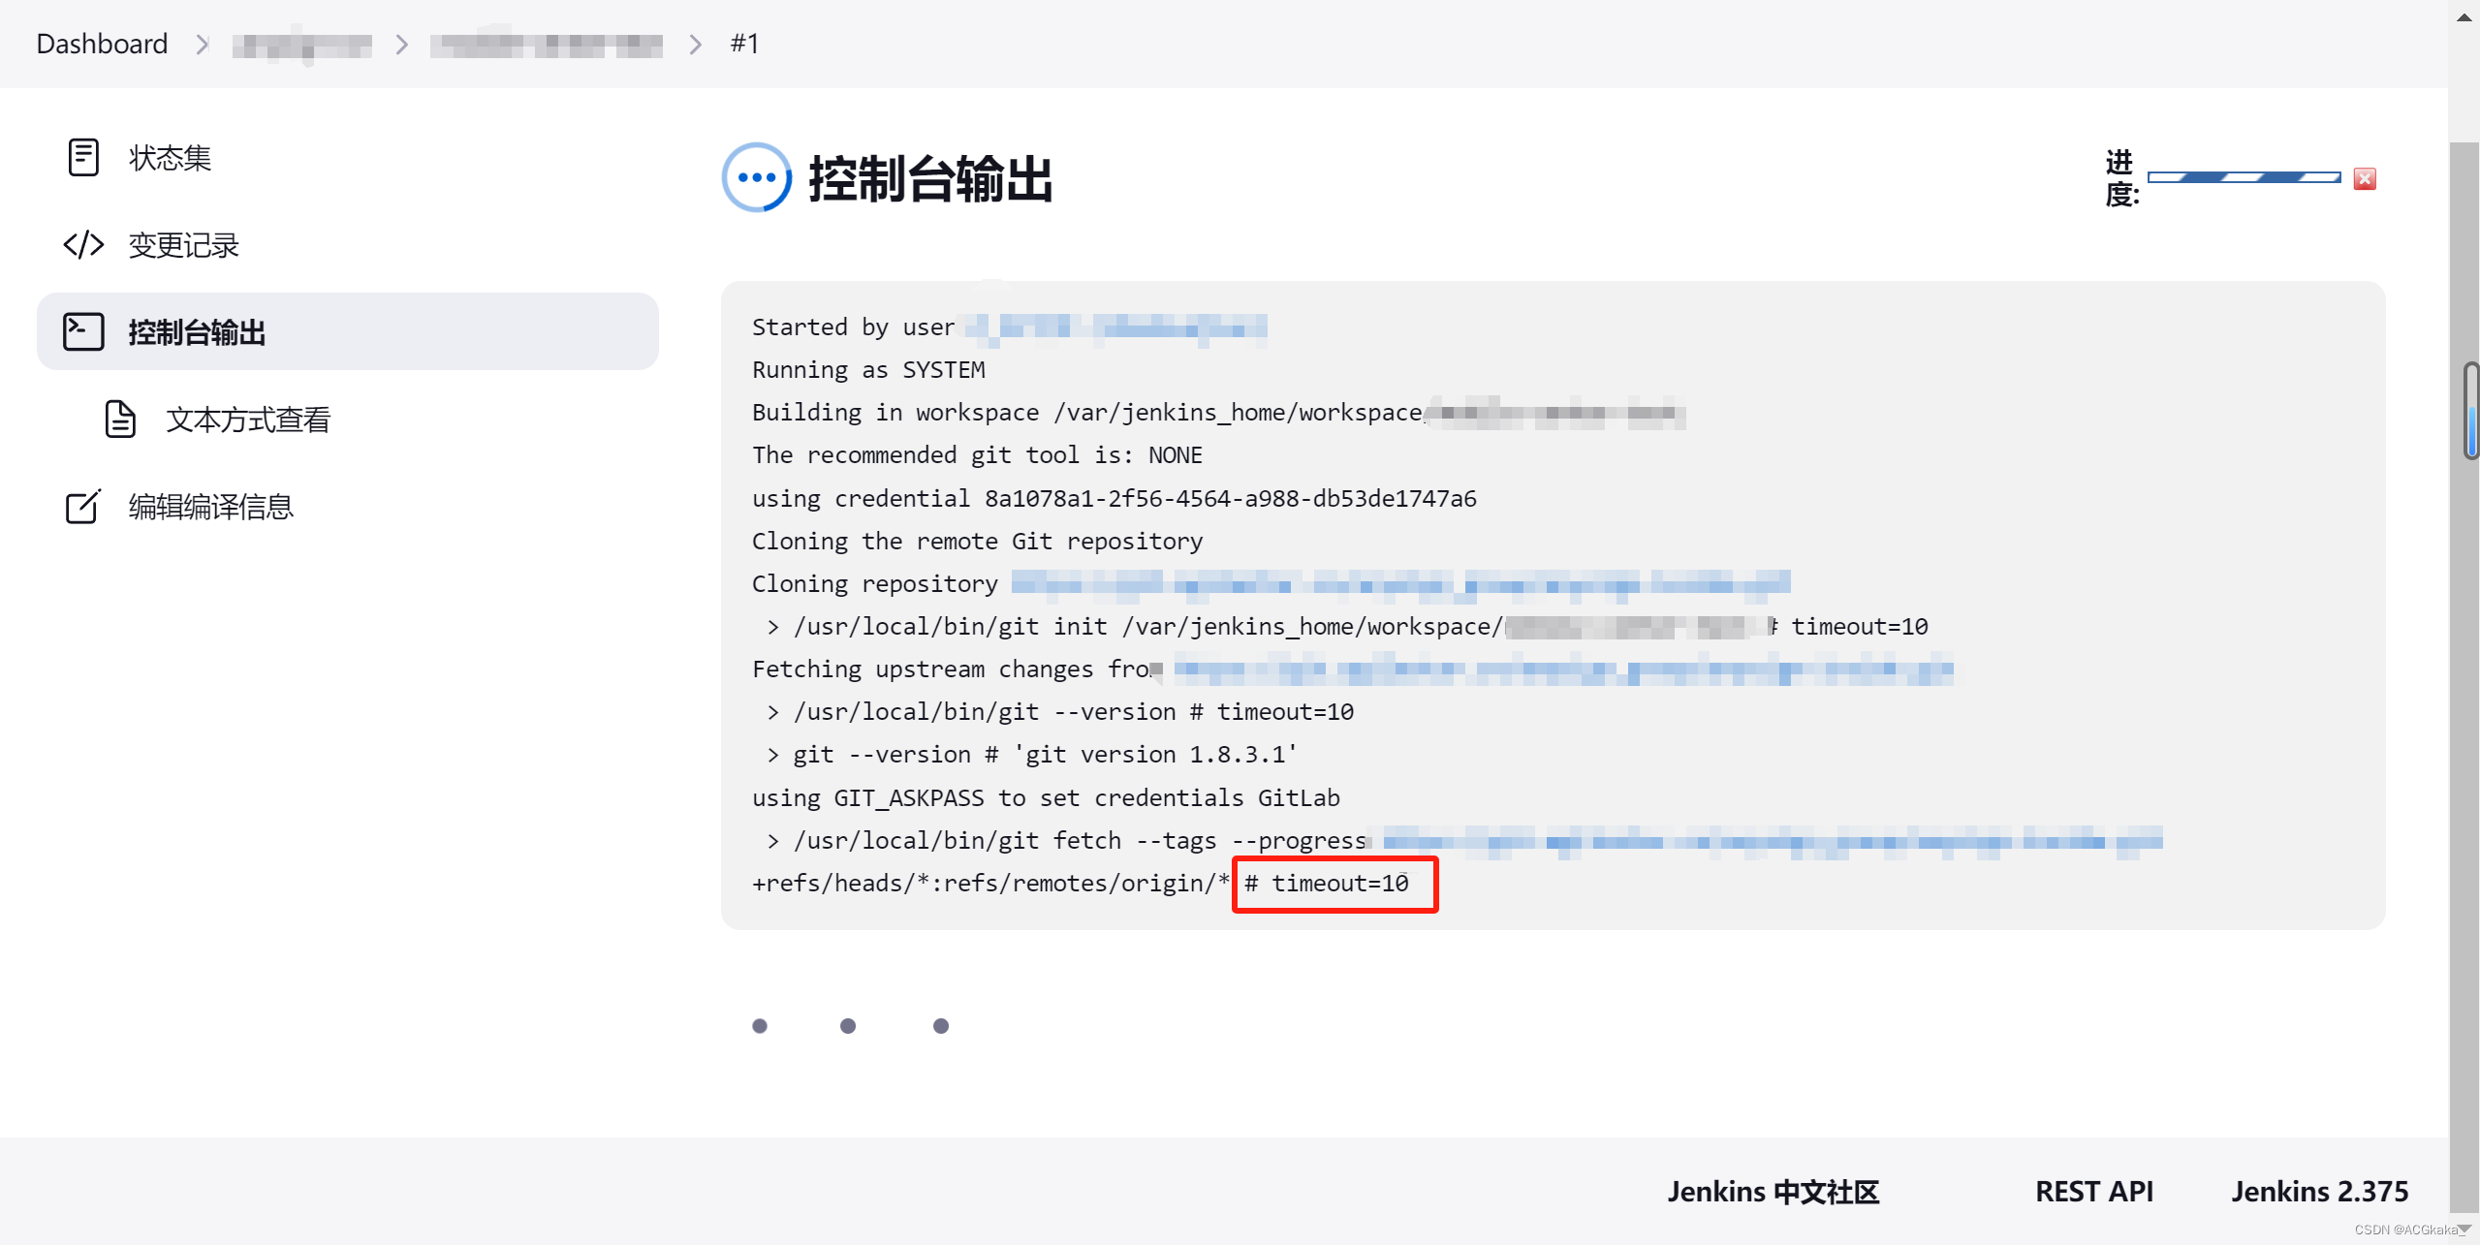2480x1245 pixels.
Task: Open blurred user link after Started by user
Action: coord(1115,327)
